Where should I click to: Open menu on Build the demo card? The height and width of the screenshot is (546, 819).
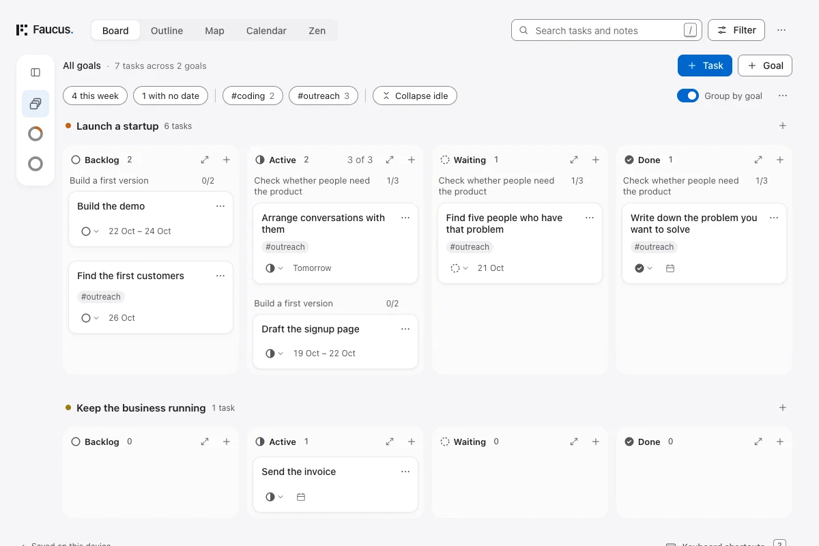220,206
